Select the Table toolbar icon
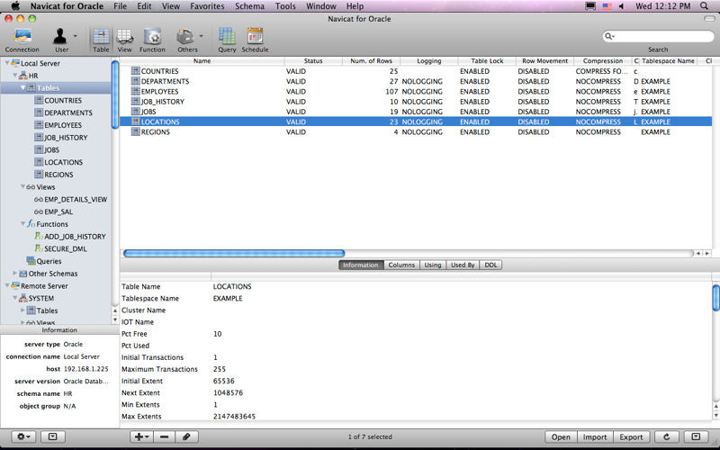The height and width of the screenshot is (450, 720). pyautogui.click(x=101, y=37)
